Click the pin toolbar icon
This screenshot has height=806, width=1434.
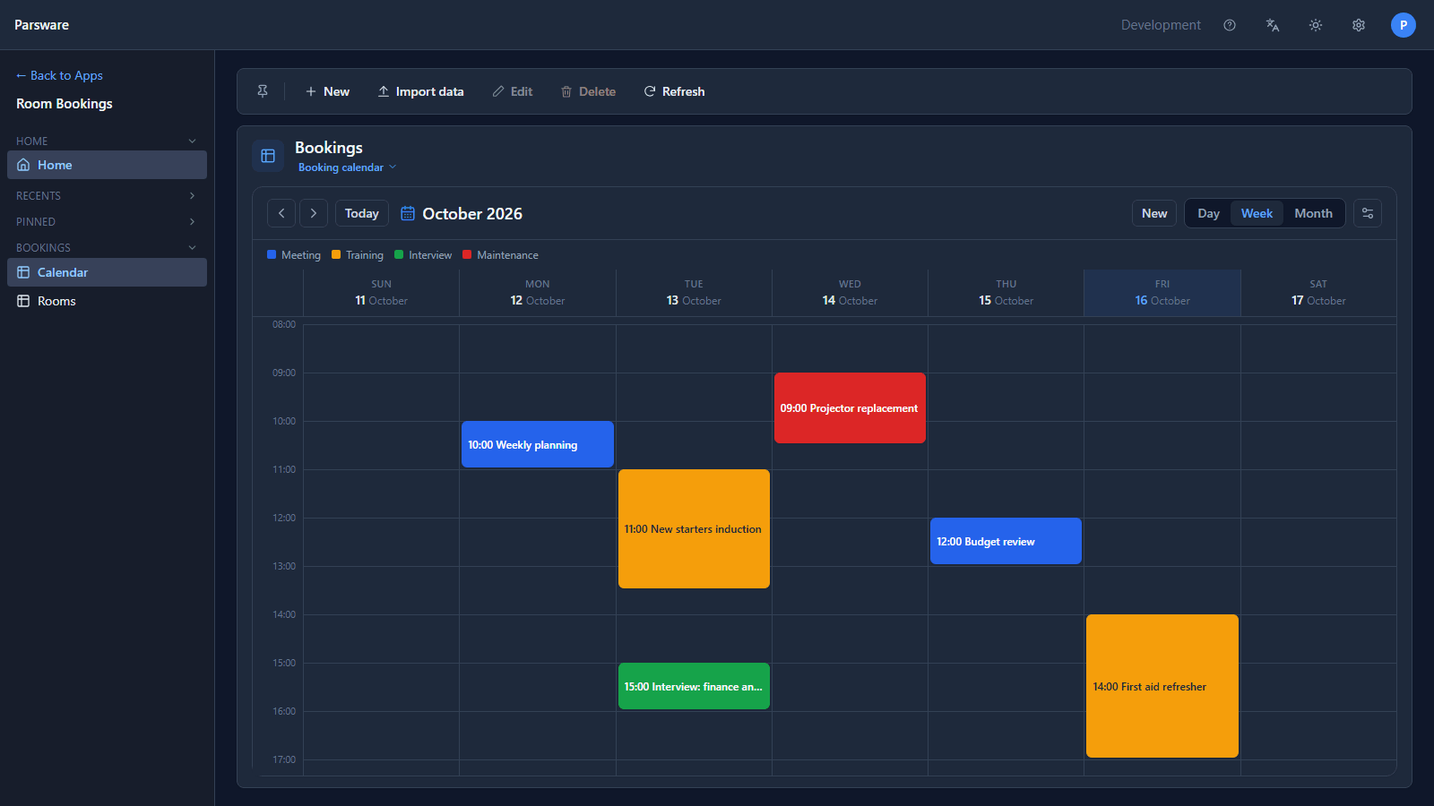click(x=263, y=91)
